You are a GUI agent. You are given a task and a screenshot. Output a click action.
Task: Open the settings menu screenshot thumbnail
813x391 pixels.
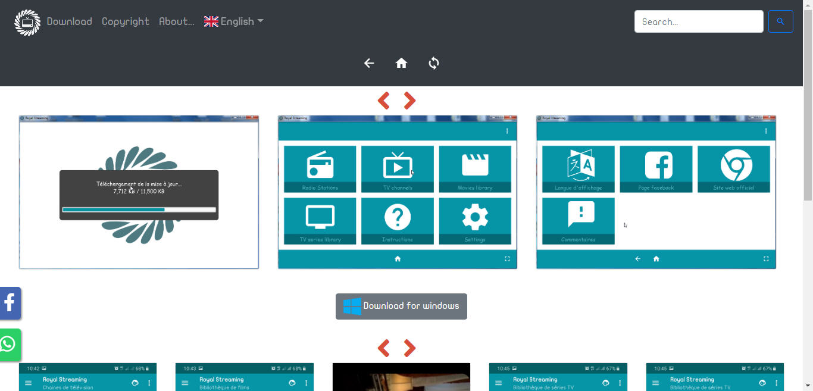click(x=656, y=192)
